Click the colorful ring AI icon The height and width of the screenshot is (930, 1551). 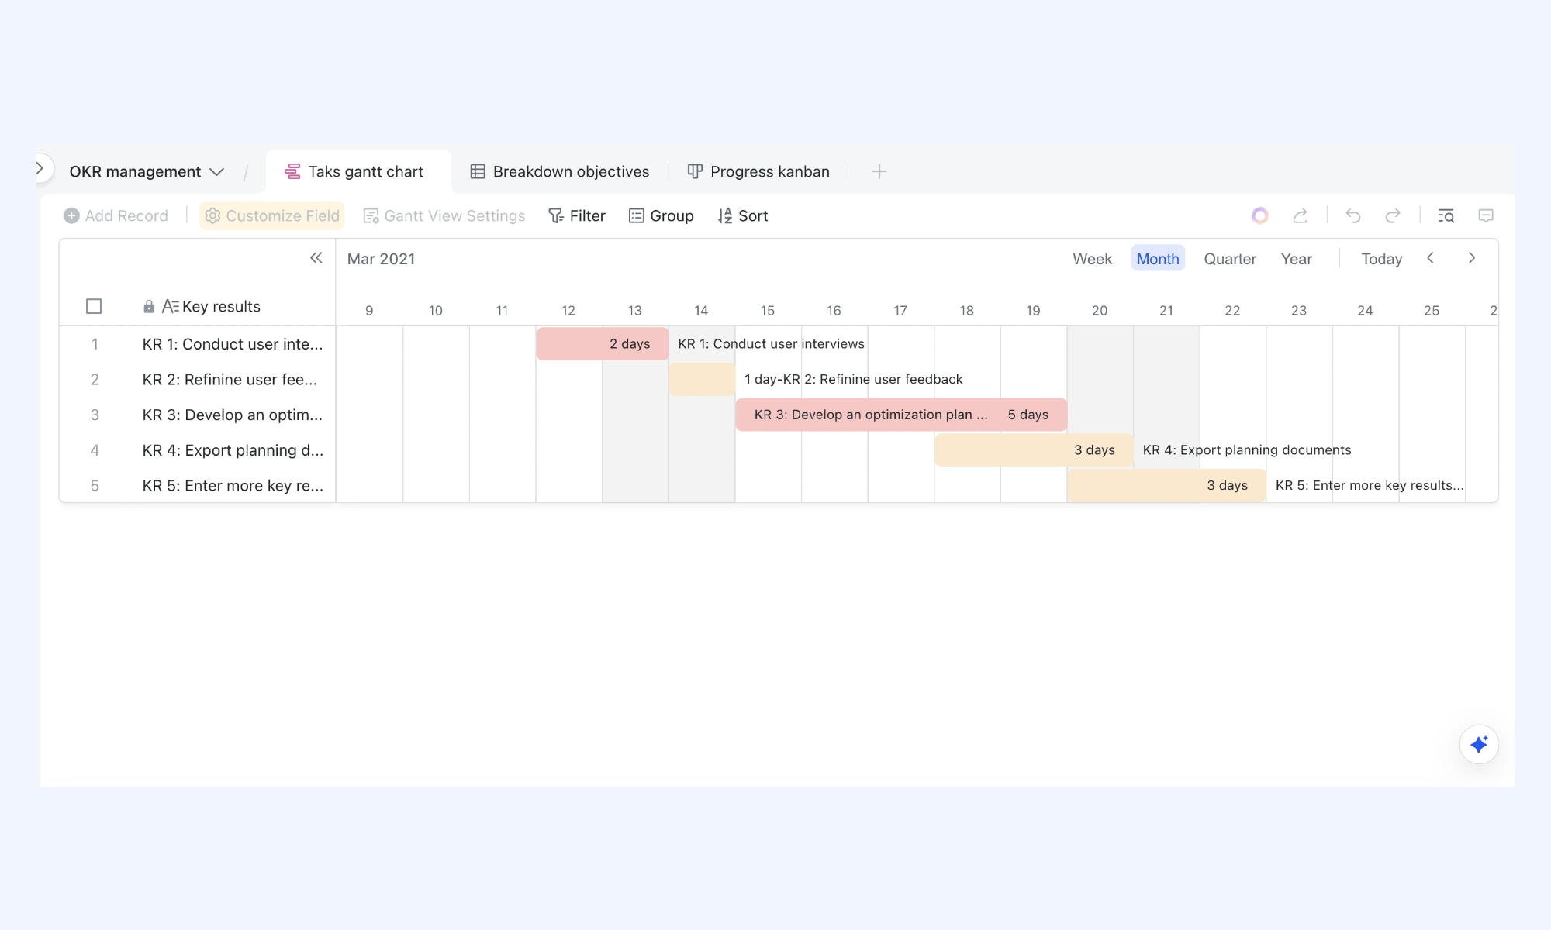(x=1260, y=216)
